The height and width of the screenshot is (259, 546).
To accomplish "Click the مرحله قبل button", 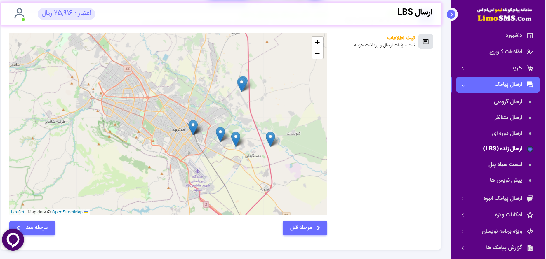I will [305, 228].
